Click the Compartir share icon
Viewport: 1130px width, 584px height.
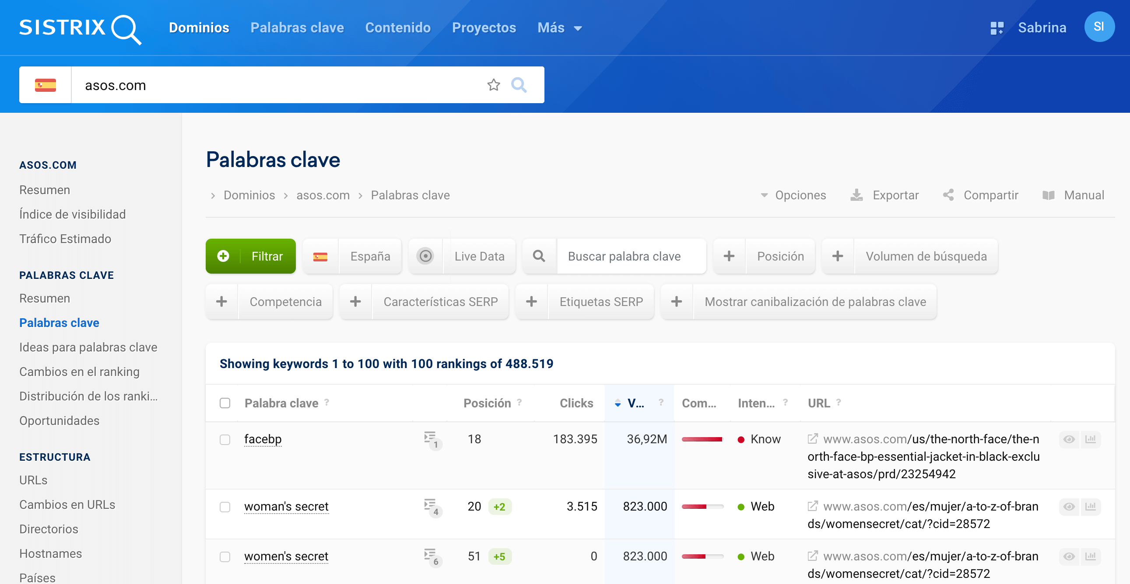tap(948, 195)
